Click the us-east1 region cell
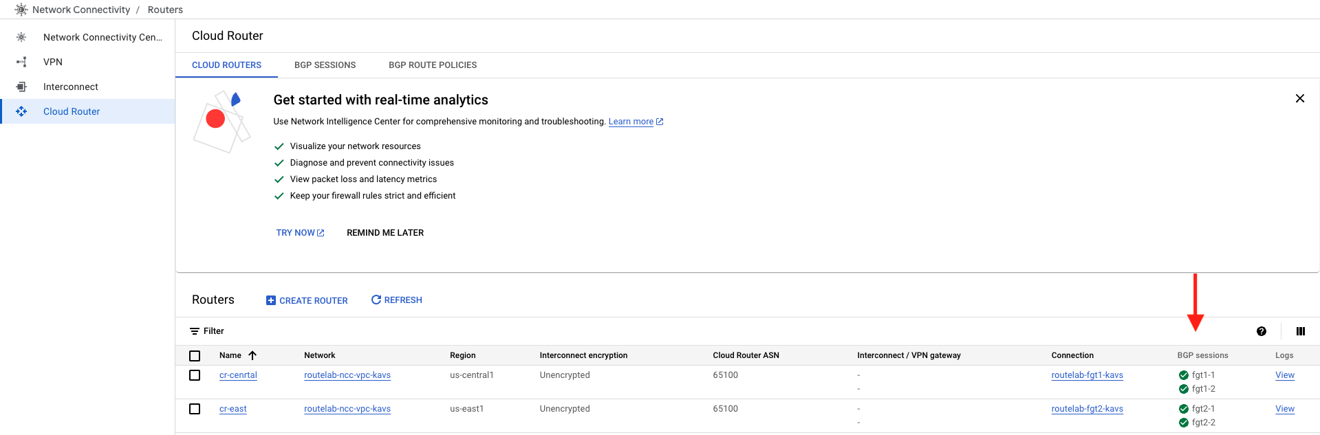 coord(467,409)
